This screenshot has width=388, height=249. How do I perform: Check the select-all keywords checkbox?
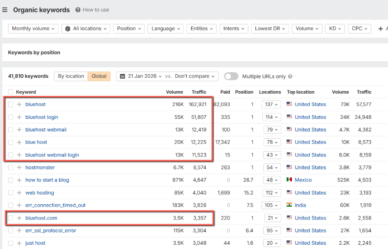(x=10, y=92)
